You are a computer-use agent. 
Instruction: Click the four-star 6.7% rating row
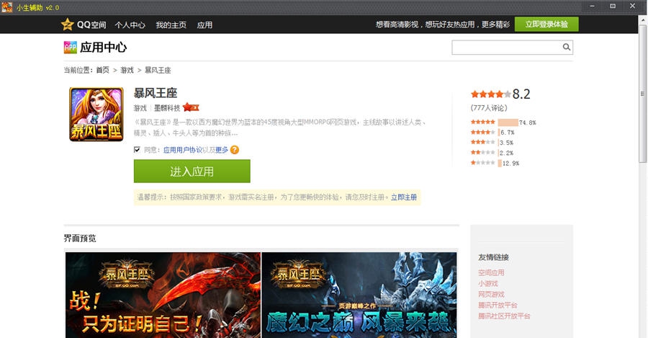coord(492,133)
